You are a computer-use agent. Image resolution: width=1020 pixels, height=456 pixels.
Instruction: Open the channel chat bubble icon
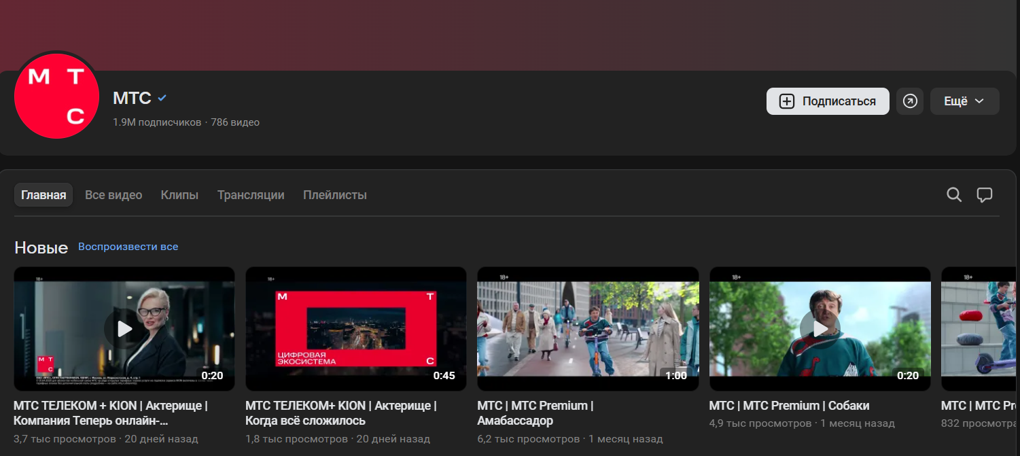click(985, 195)
